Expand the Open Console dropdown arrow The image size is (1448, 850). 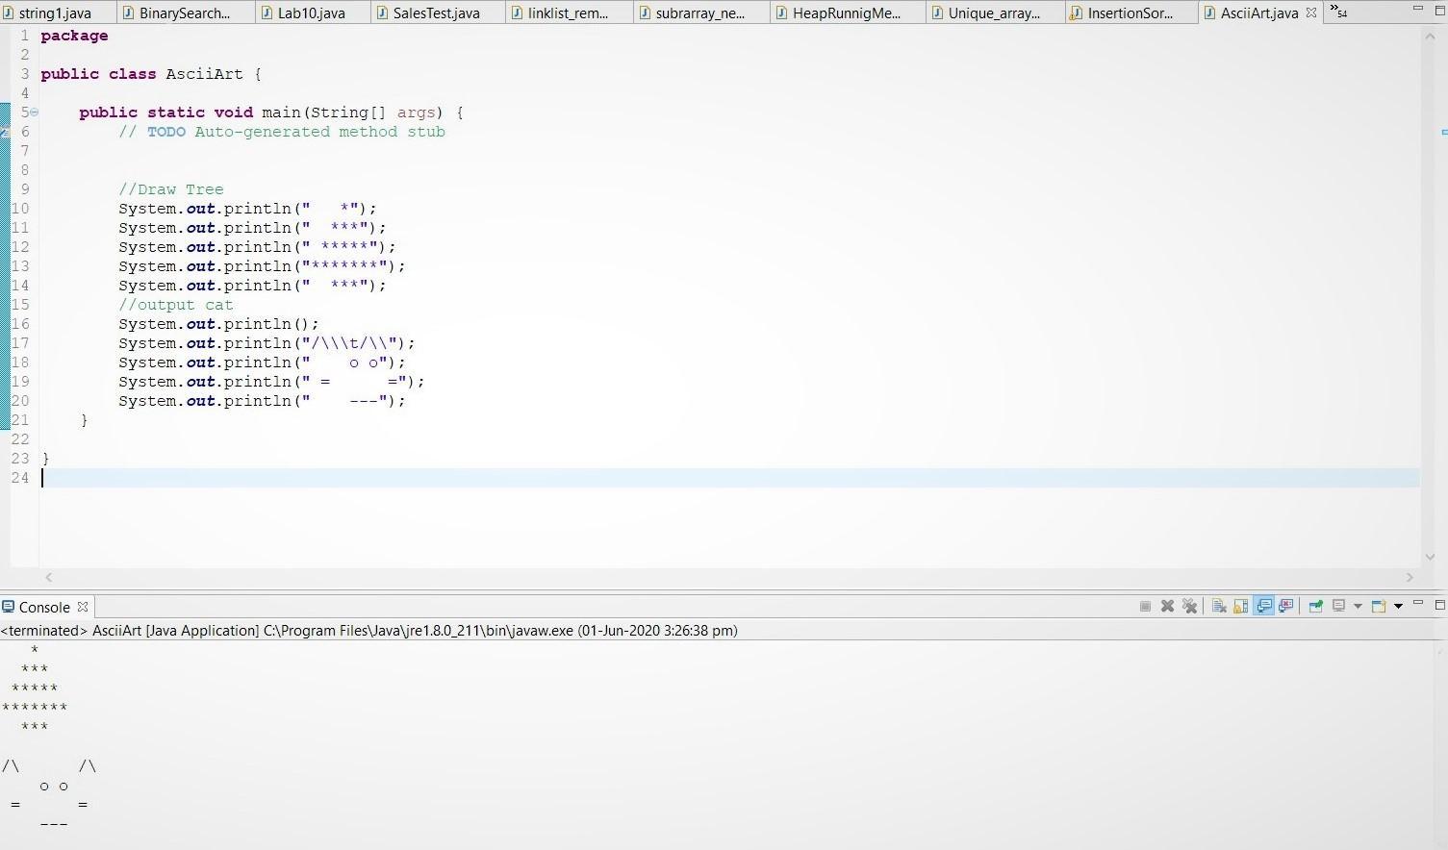[1398, 606]
